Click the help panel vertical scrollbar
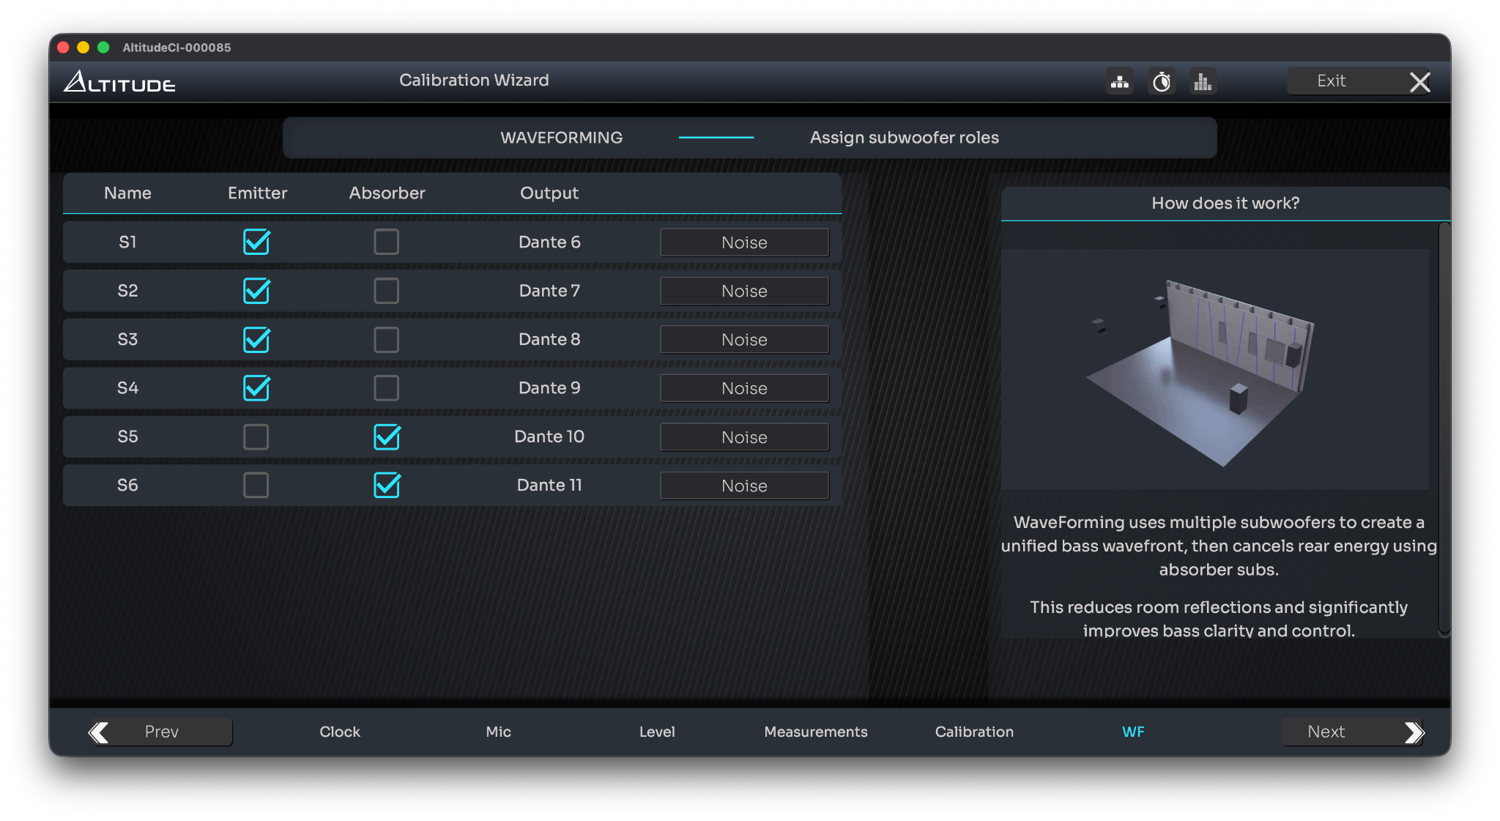 click(1444, 428)
